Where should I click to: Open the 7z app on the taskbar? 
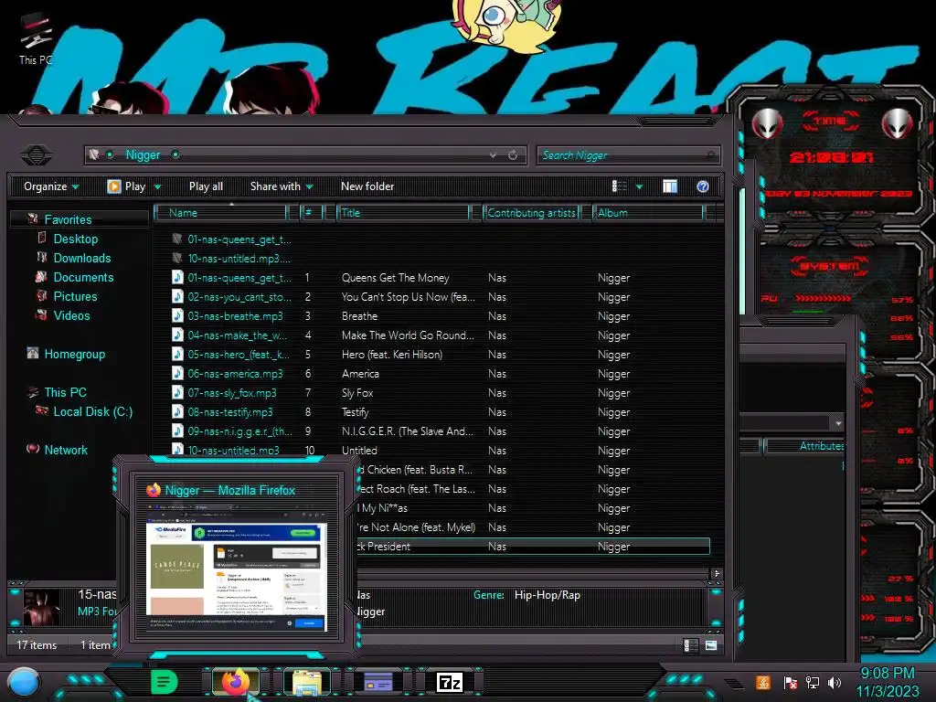450,682
